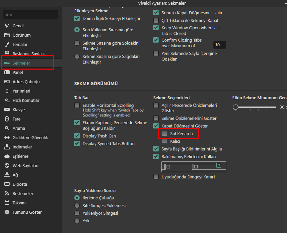Open the Klavye settings section

(x=31, y=110)
